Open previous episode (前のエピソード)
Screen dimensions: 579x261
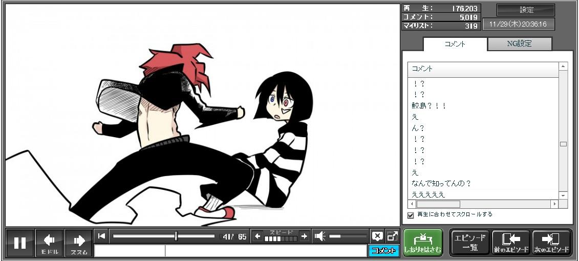(x=510, y=243)
